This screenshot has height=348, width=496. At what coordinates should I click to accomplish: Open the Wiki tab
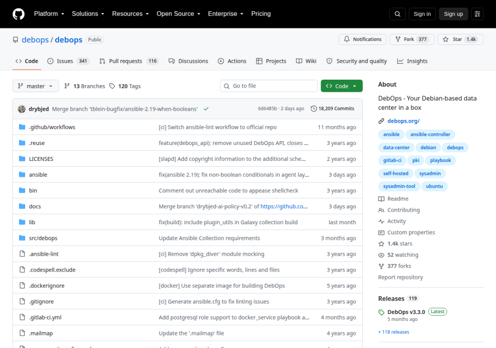[x=306, y=61]
